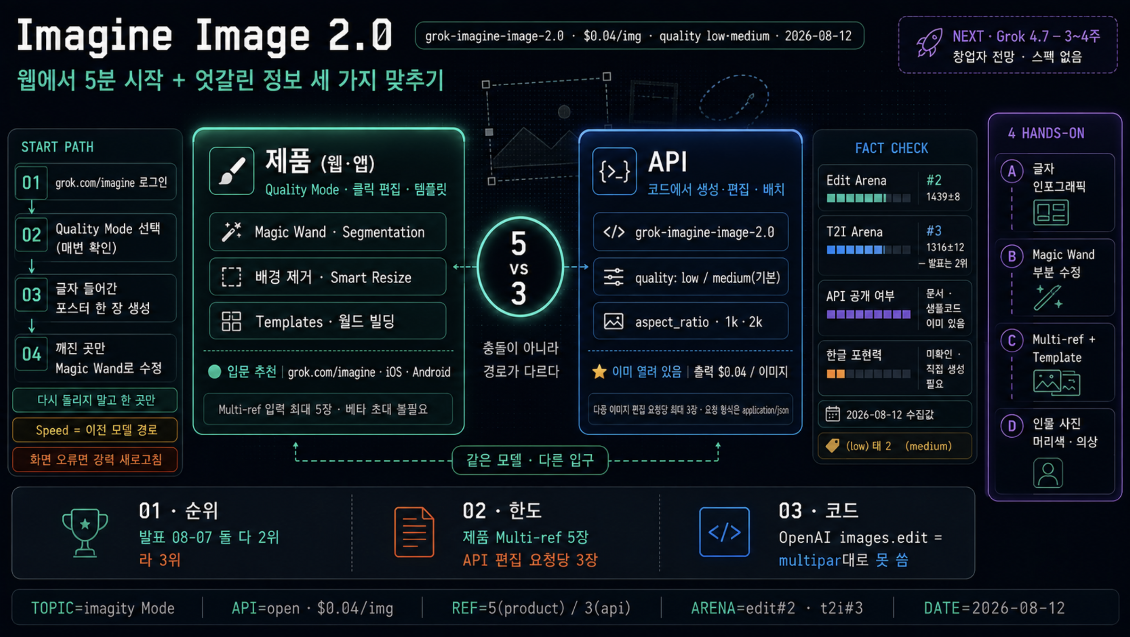Click the portrait icon under 인물 사진
1130x637 pixels.
1048,472
